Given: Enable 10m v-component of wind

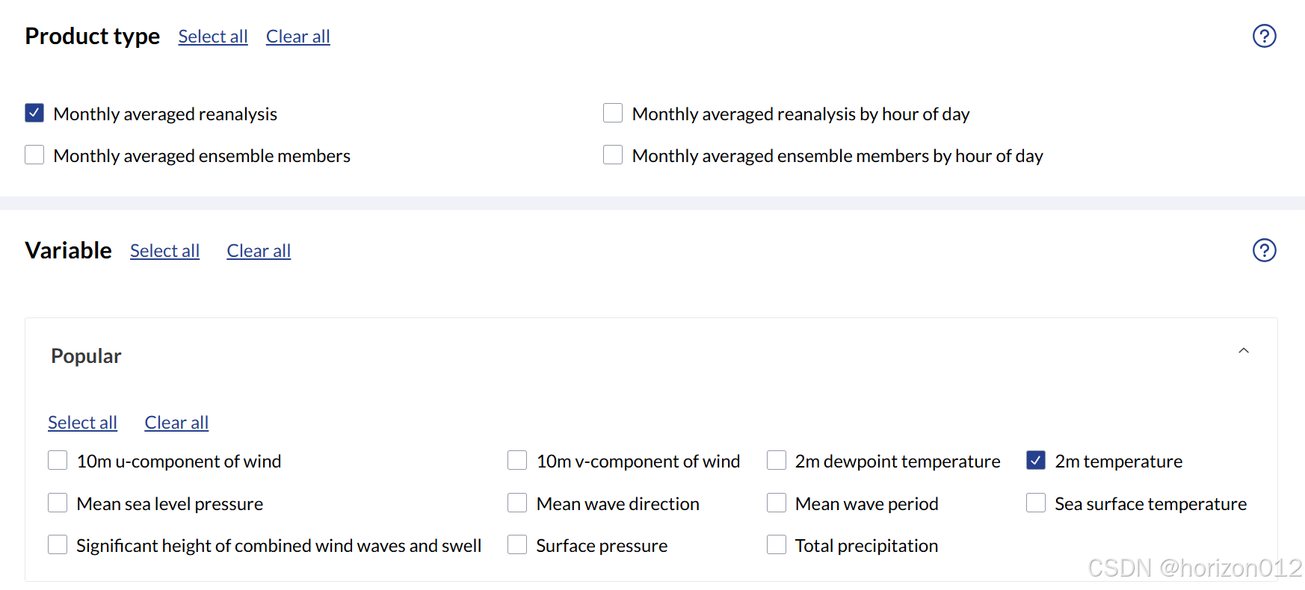Looking at the screenshot, I should coord(517,460).
